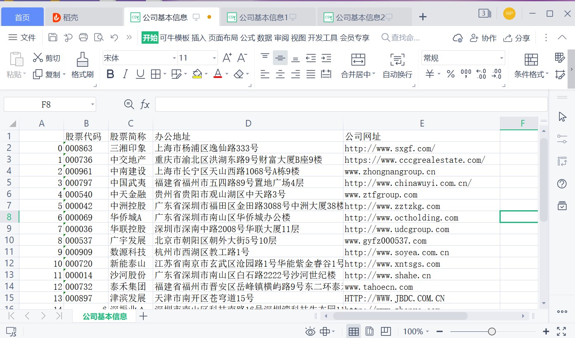Toggle Italic formatting
Image resolution: width=575 pixels, height=338 pixels.
tap(125, 74)
